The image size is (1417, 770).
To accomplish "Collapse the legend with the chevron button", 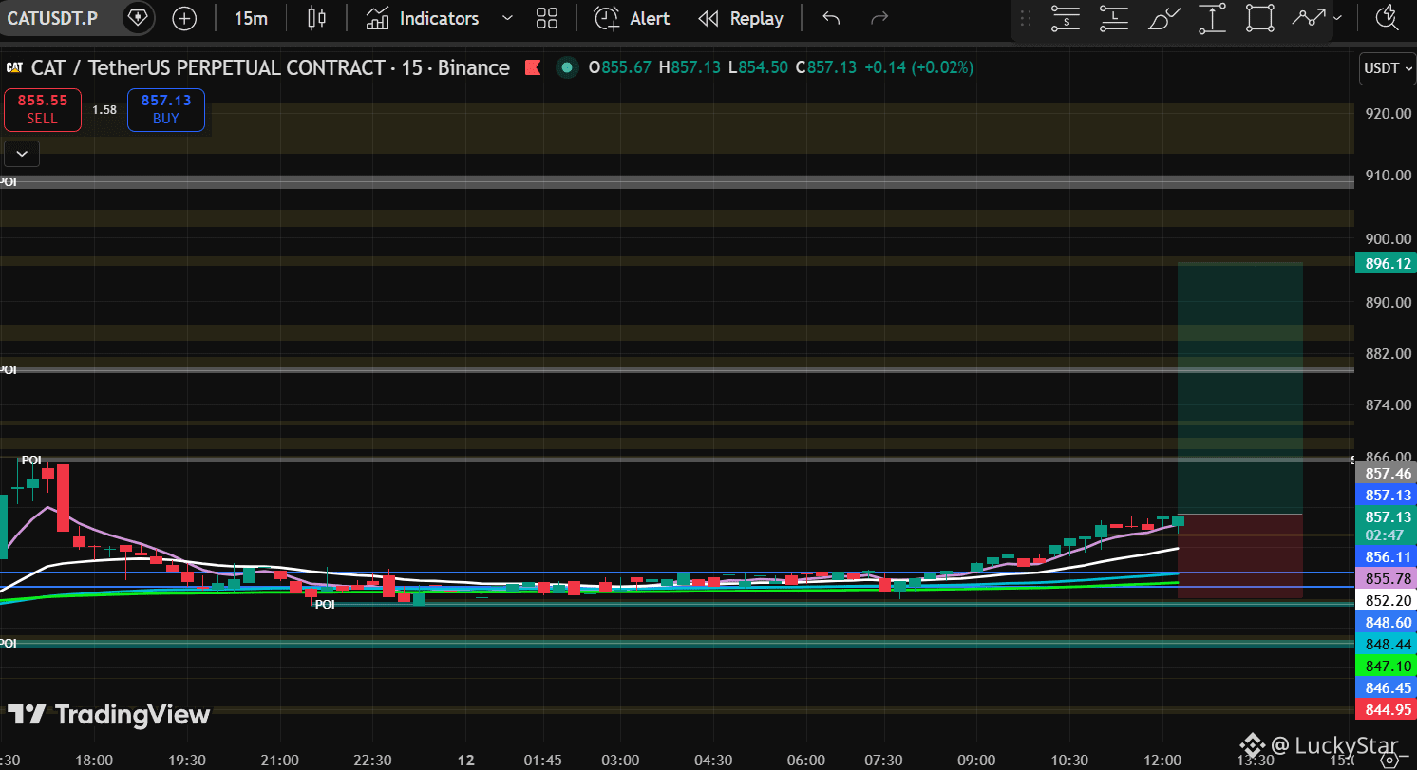I will point(22,152).
